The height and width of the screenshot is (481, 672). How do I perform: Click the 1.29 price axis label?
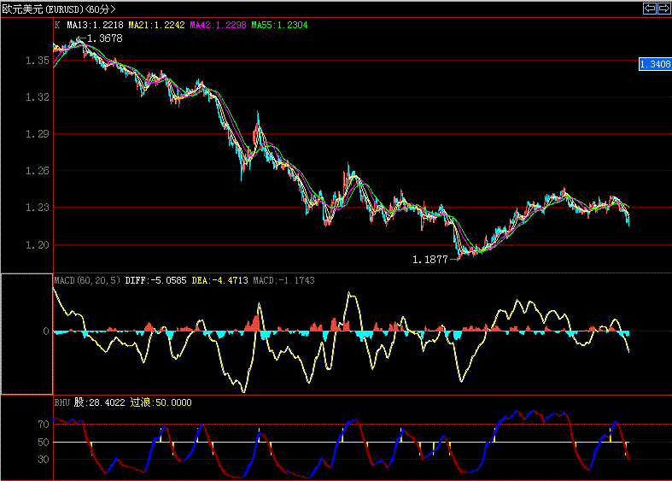pos(38,134)
